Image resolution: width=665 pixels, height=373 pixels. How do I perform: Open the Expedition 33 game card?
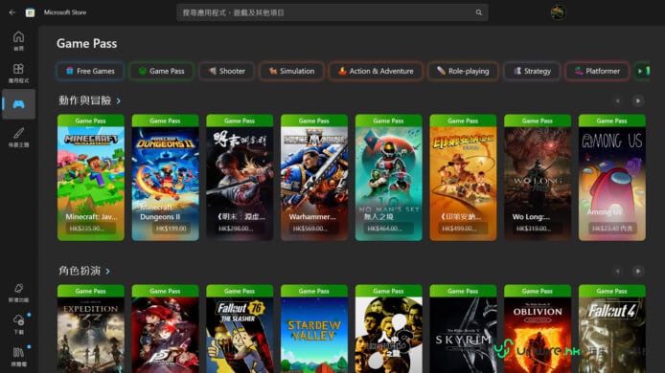(x=91, y=329)
